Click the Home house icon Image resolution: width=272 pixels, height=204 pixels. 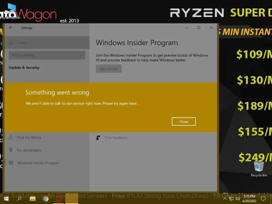(x=11, y=43)
